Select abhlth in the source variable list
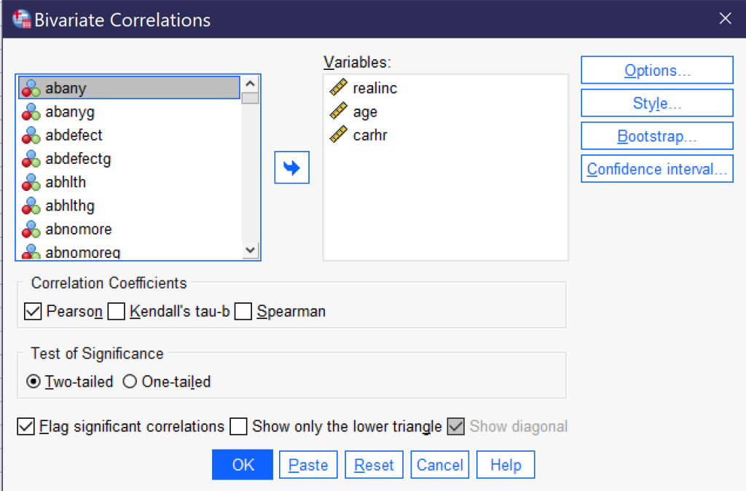This screenshot has height=491, width=746. (129, 182)
